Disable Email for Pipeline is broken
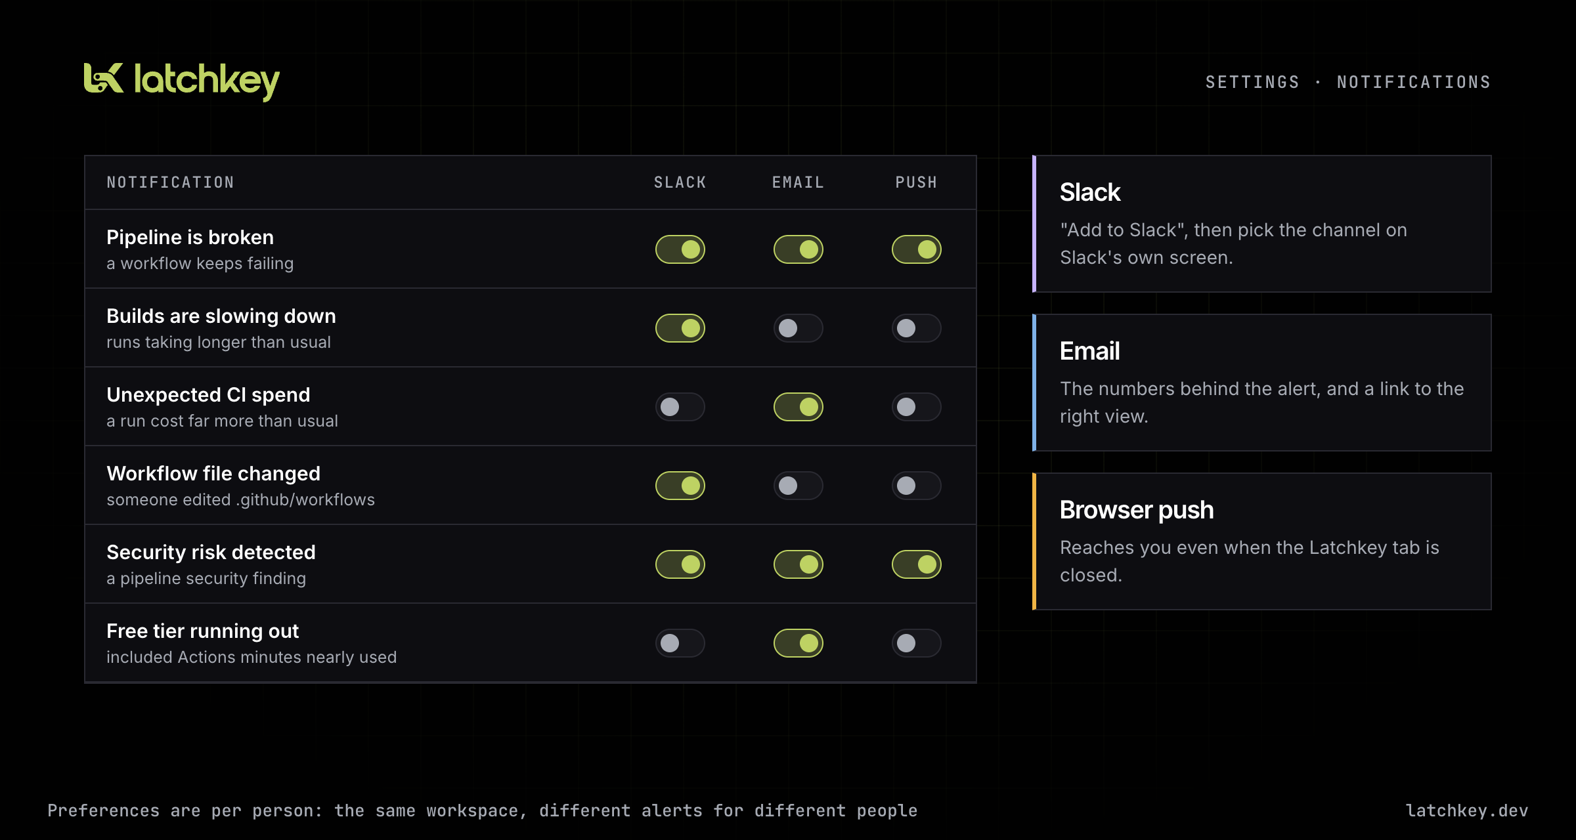This screenshot has width=1576, height=840. pos(799,249)
